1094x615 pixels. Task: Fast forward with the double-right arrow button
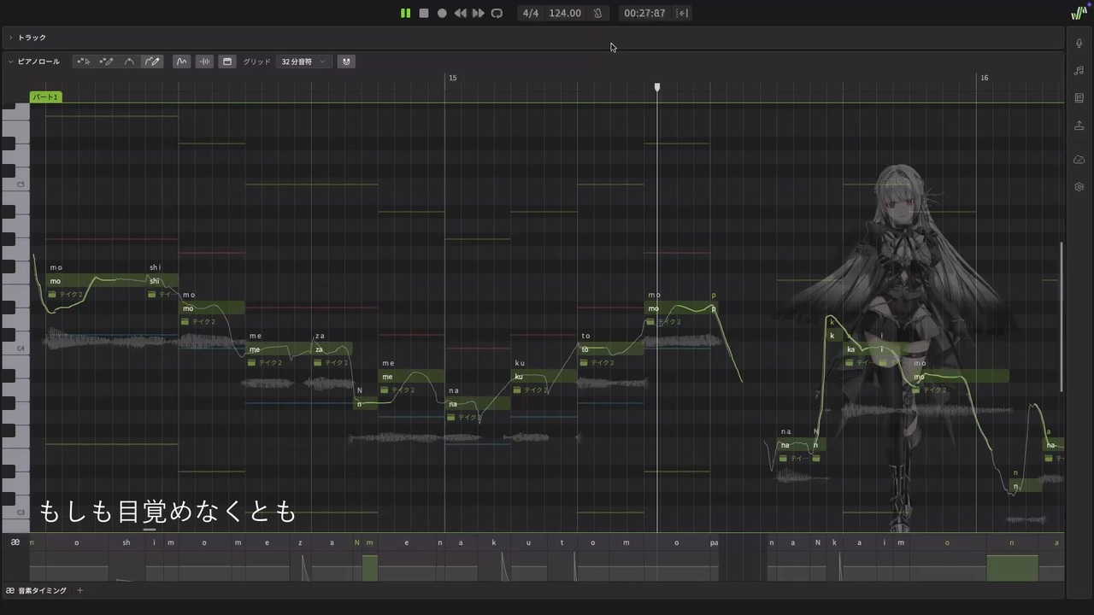[478, 13]
